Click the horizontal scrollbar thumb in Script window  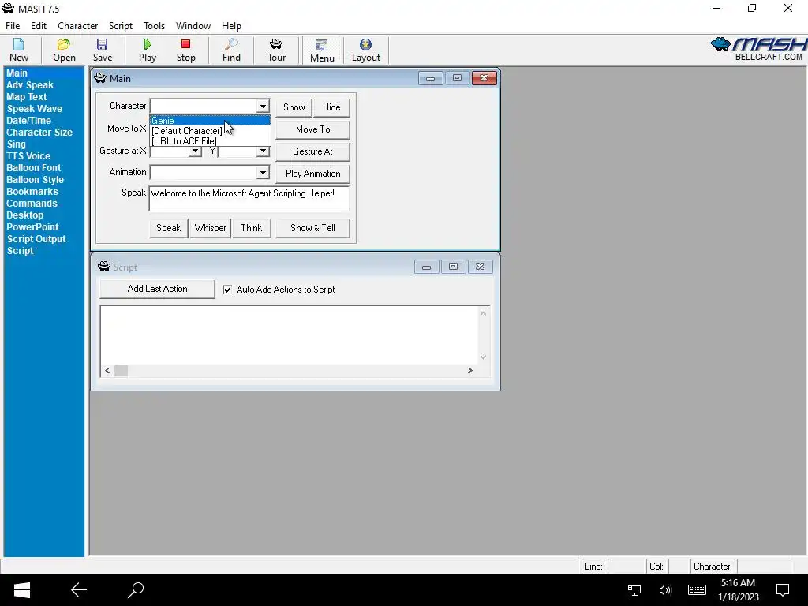(x=121, y=370)
